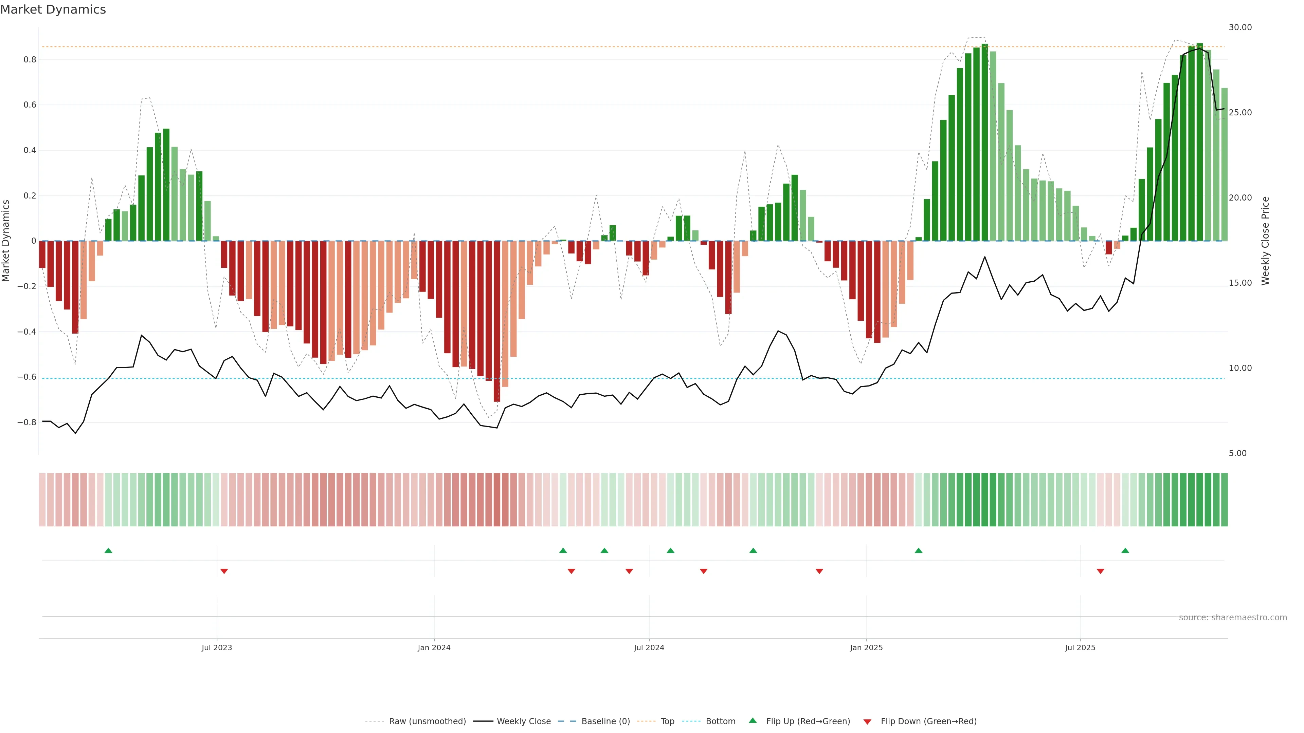1304x733 pixels.
Task: Click the green Flip Up triangle icon in legend
Action: [753, 720]
